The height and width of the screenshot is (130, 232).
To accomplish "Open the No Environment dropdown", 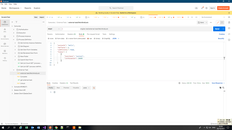I will pyautogui.click(x=213, y=17).
